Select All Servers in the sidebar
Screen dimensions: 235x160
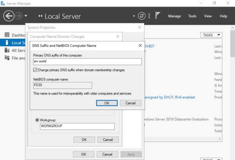click(x=13, y=50)
